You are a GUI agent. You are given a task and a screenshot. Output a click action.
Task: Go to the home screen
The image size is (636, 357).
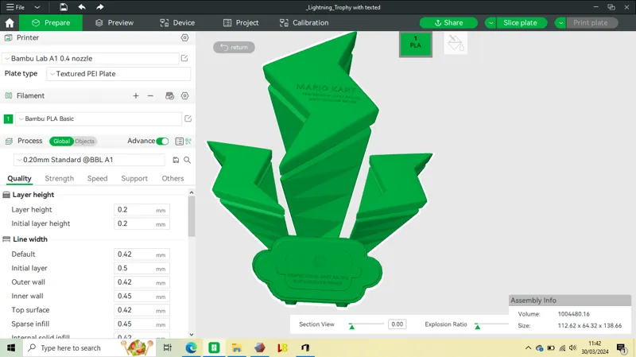(10, 23)
